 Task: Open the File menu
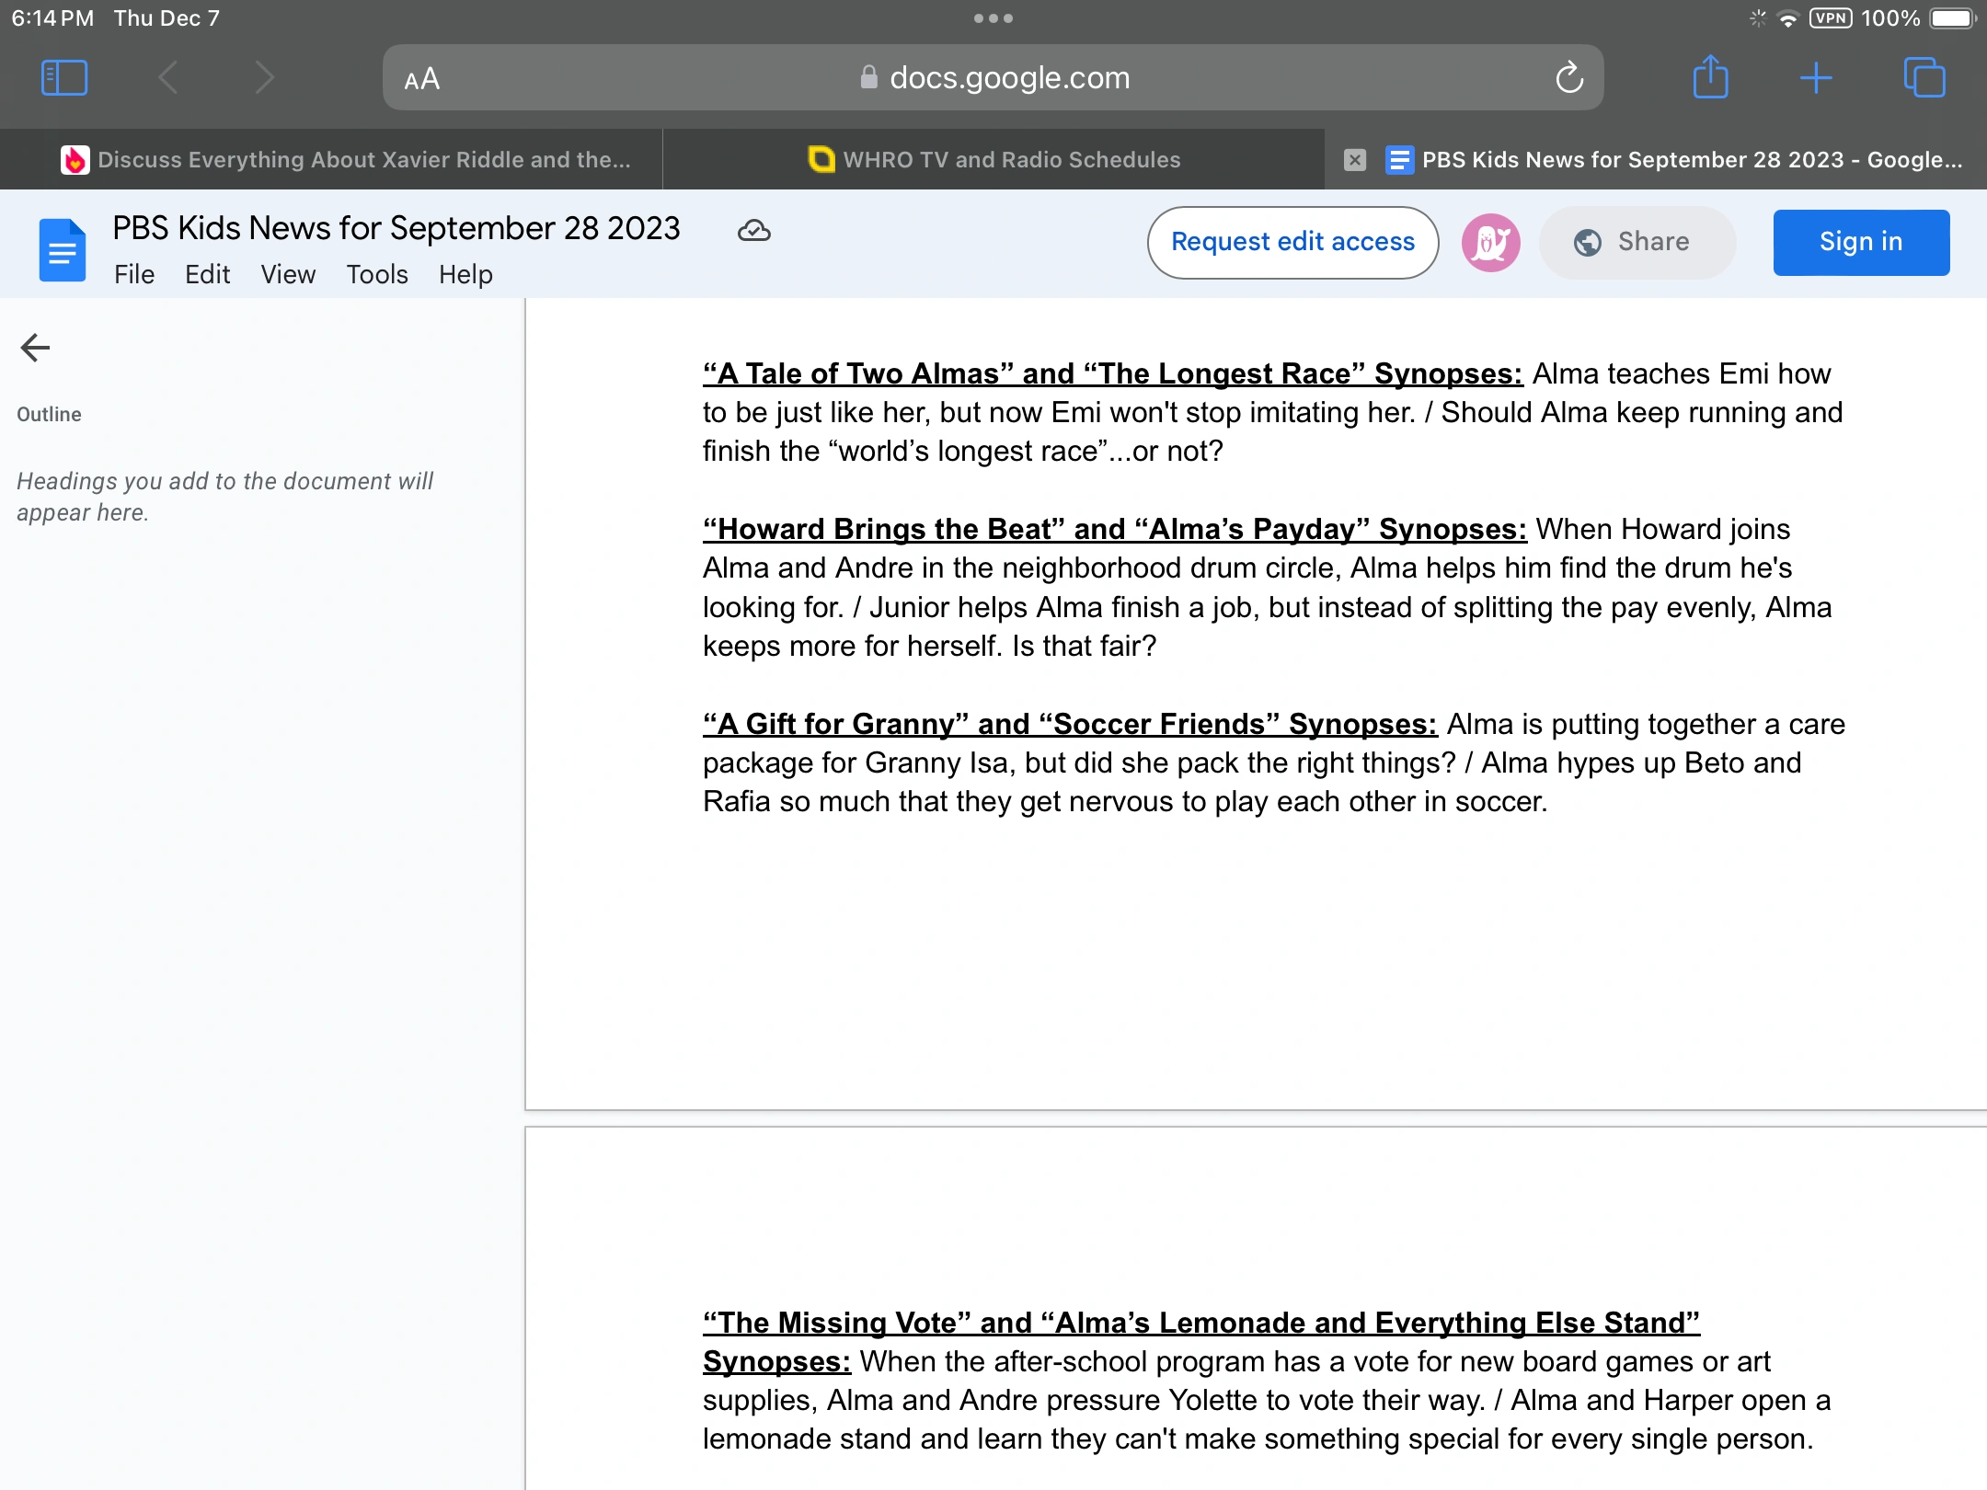(x=133, y=274)
